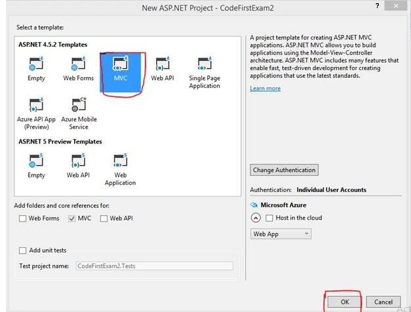This screenshot has width=411, height=312.
Task: Click 'Individual User Accounts' authentication text
Action: coord(331,190)
